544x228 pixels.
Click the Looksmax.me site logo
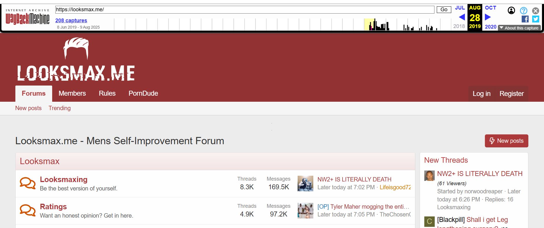click(76, 59)
